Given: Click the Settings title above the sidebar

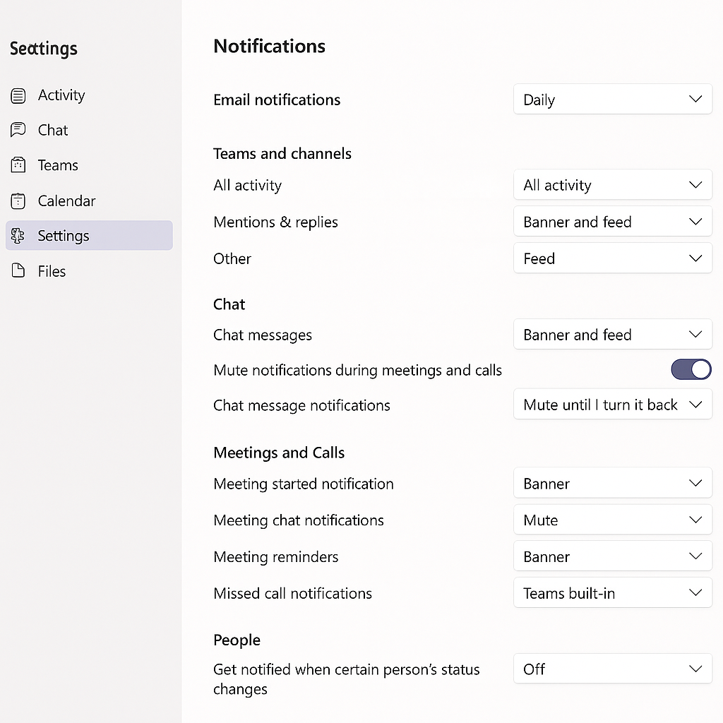Looking at the screenshot, I should [44, 49].
